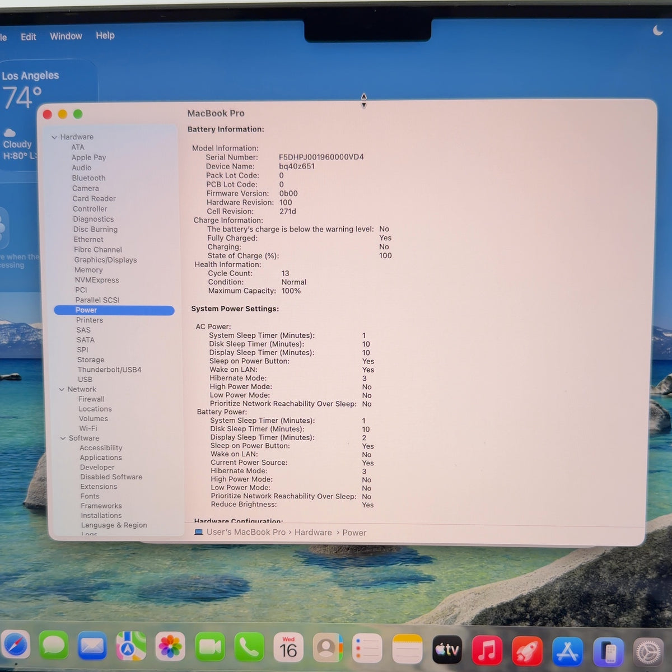
Task: Select Power in the sidebar
Action: [x=114, y=310]
